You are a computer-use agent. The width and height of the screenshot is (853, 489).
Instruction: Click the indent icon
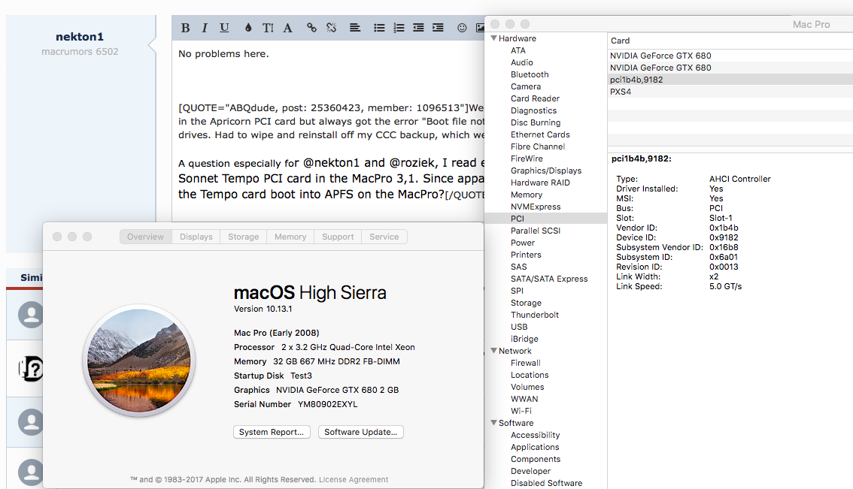pos(438,28)
